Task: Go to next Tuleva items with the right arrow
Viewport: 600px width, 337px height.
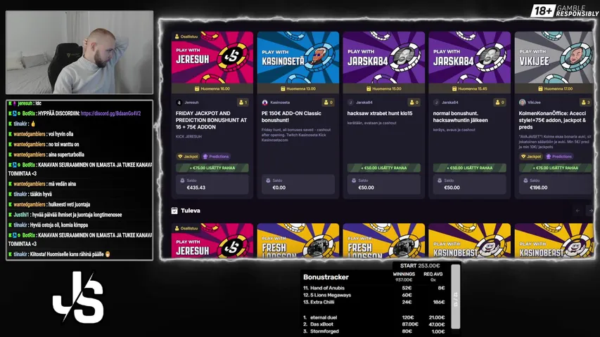Action: 590,211
